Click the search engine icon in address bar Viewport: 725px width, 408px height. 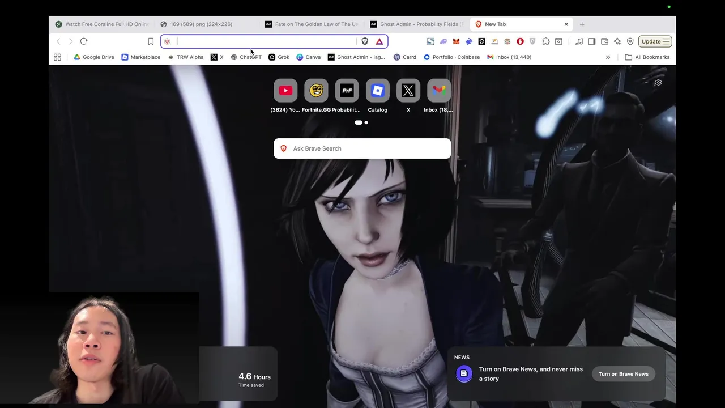tap(168, 41)
